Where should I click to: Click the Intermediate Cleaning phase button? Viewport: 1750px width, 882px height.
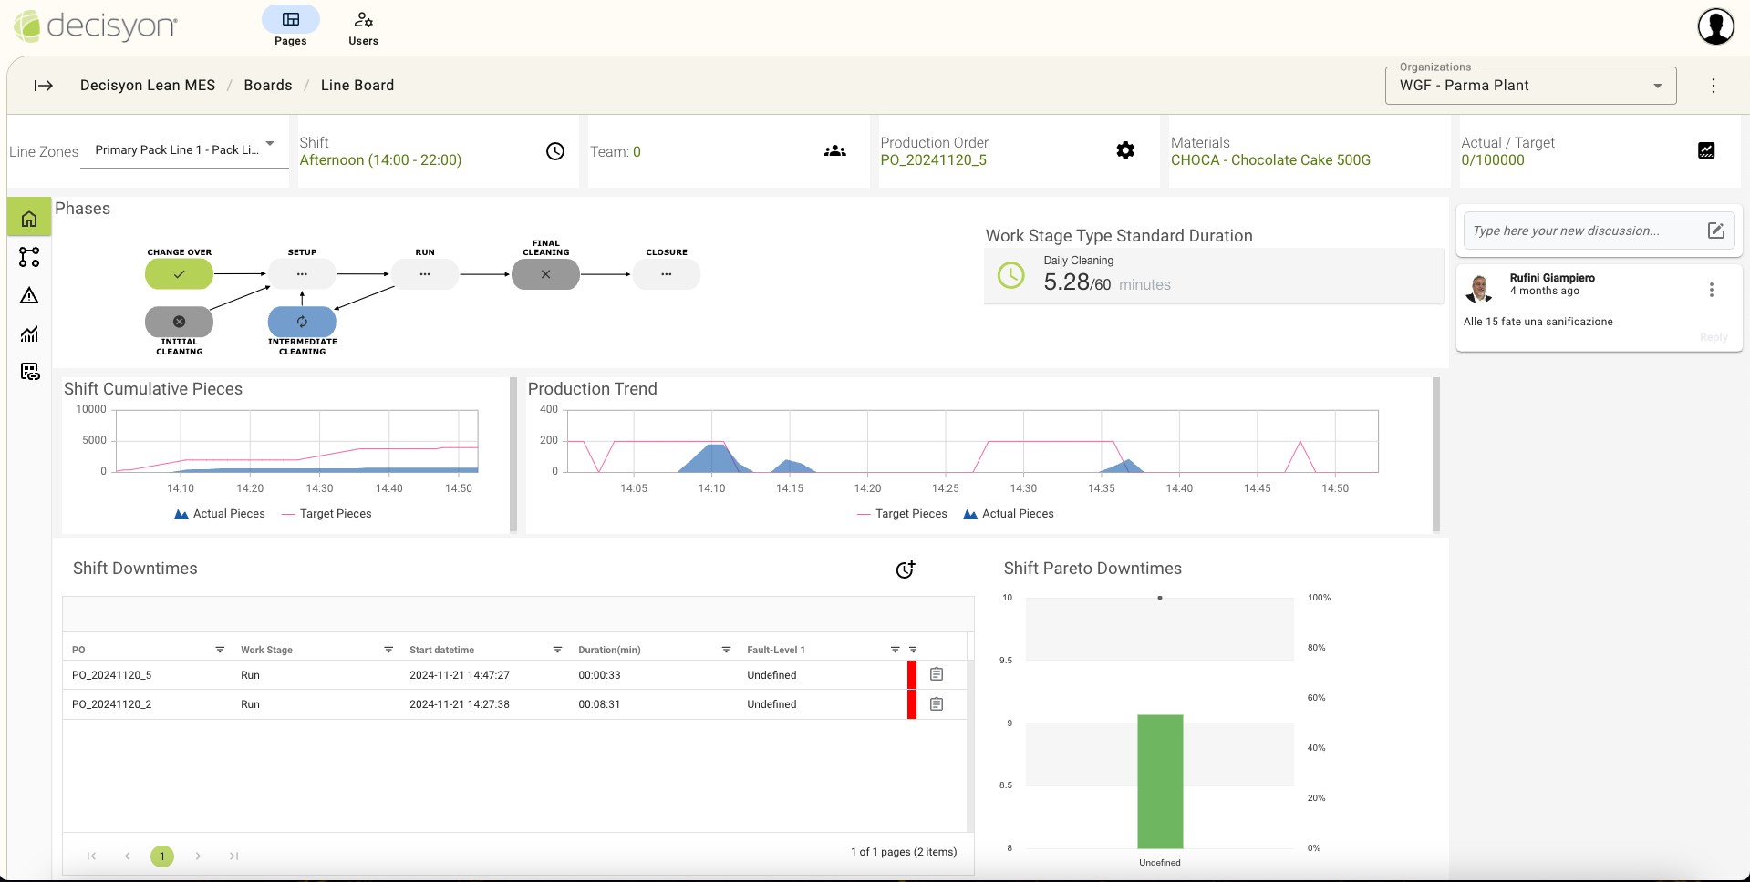coord(302,322)
